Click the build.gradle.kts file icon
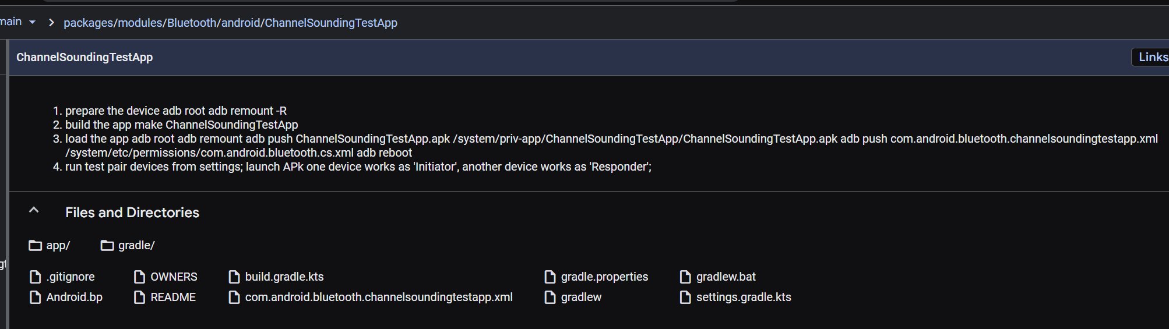Image resolution: width=1169 pixels, height=329 pixels. tap(234, 277)
